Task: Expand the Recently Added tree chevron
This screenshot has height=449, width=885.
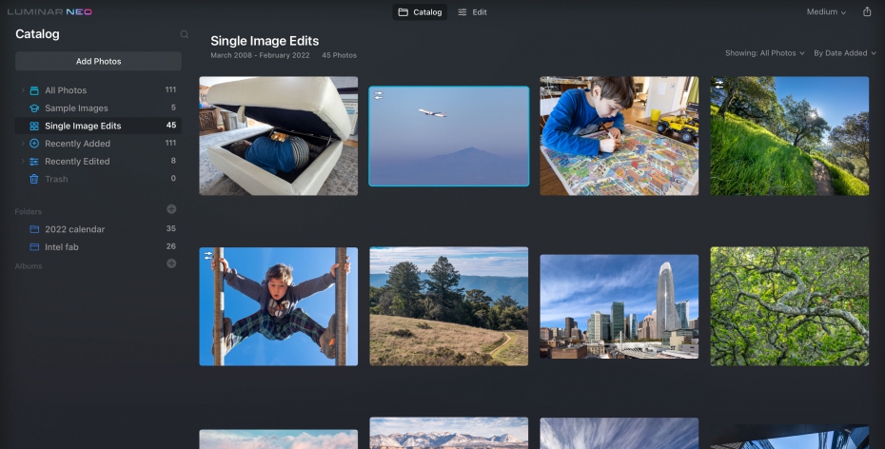Action: click(x=23, y=144)
